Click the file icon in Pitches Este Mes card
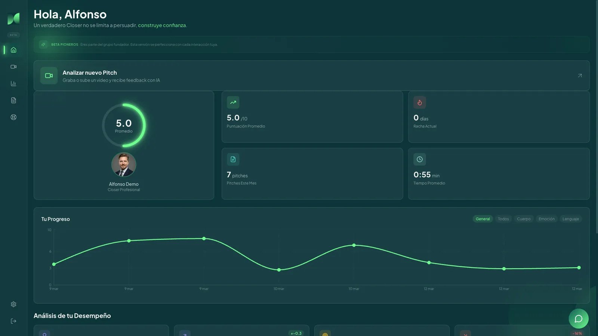 click(233, 159)
